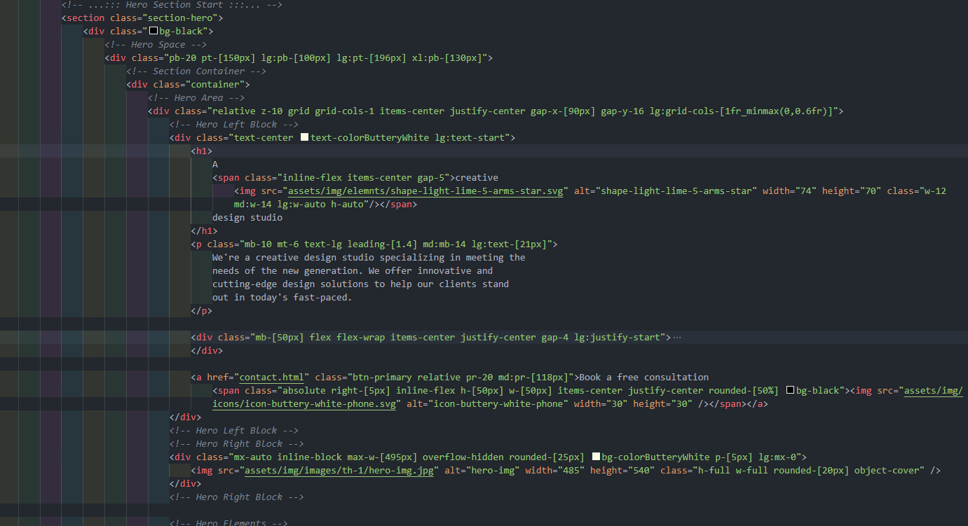Image resolution: width=968 pixels, height=526 pixels.
Task: Click the 'Hero Space' comment
Action: [156, 45]
